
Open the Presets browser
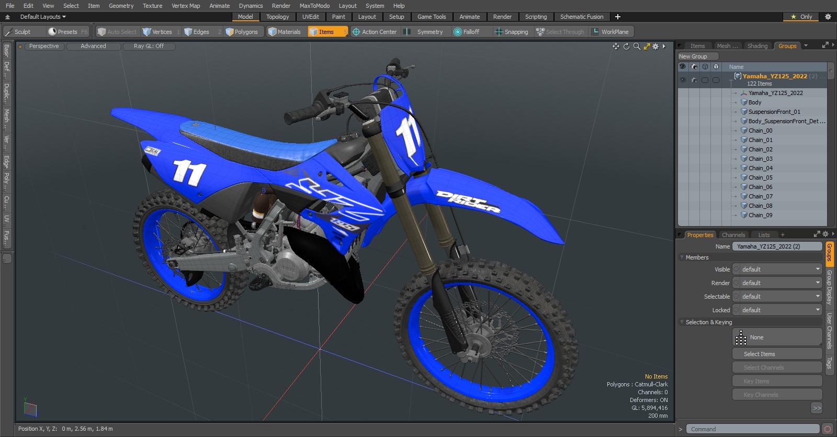coord(68,32)
